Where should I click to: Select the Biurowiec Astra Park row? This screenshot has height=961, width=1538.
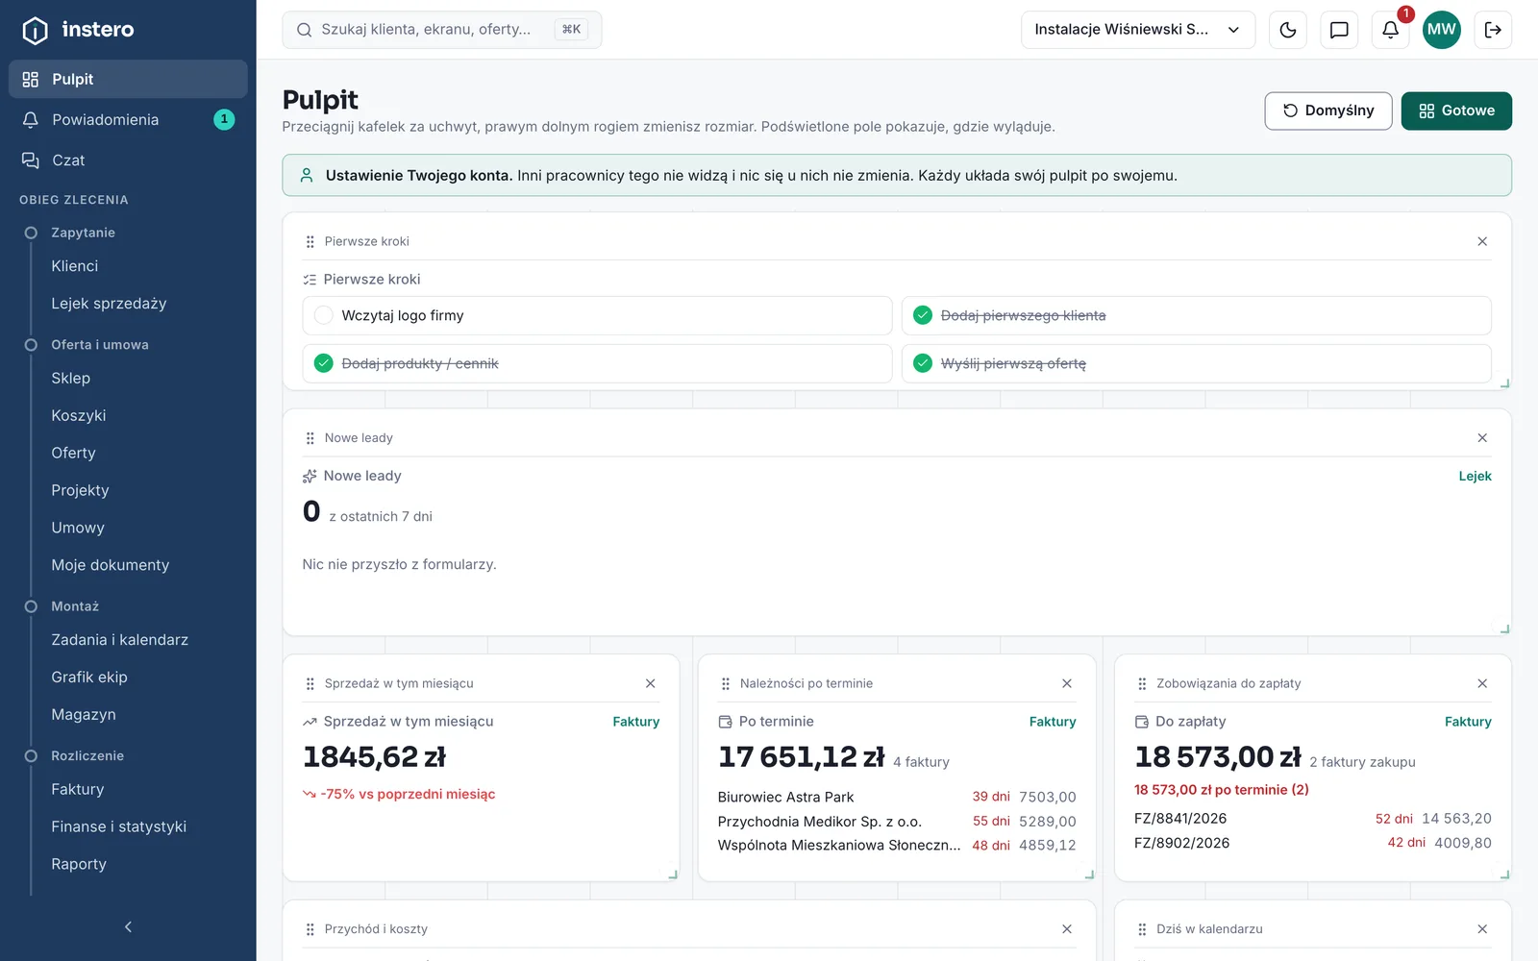coord(897,798)
